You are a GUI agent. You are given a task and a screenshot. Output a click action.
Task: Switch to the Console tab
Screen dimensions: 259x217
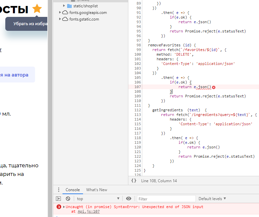tap(73, 190)
